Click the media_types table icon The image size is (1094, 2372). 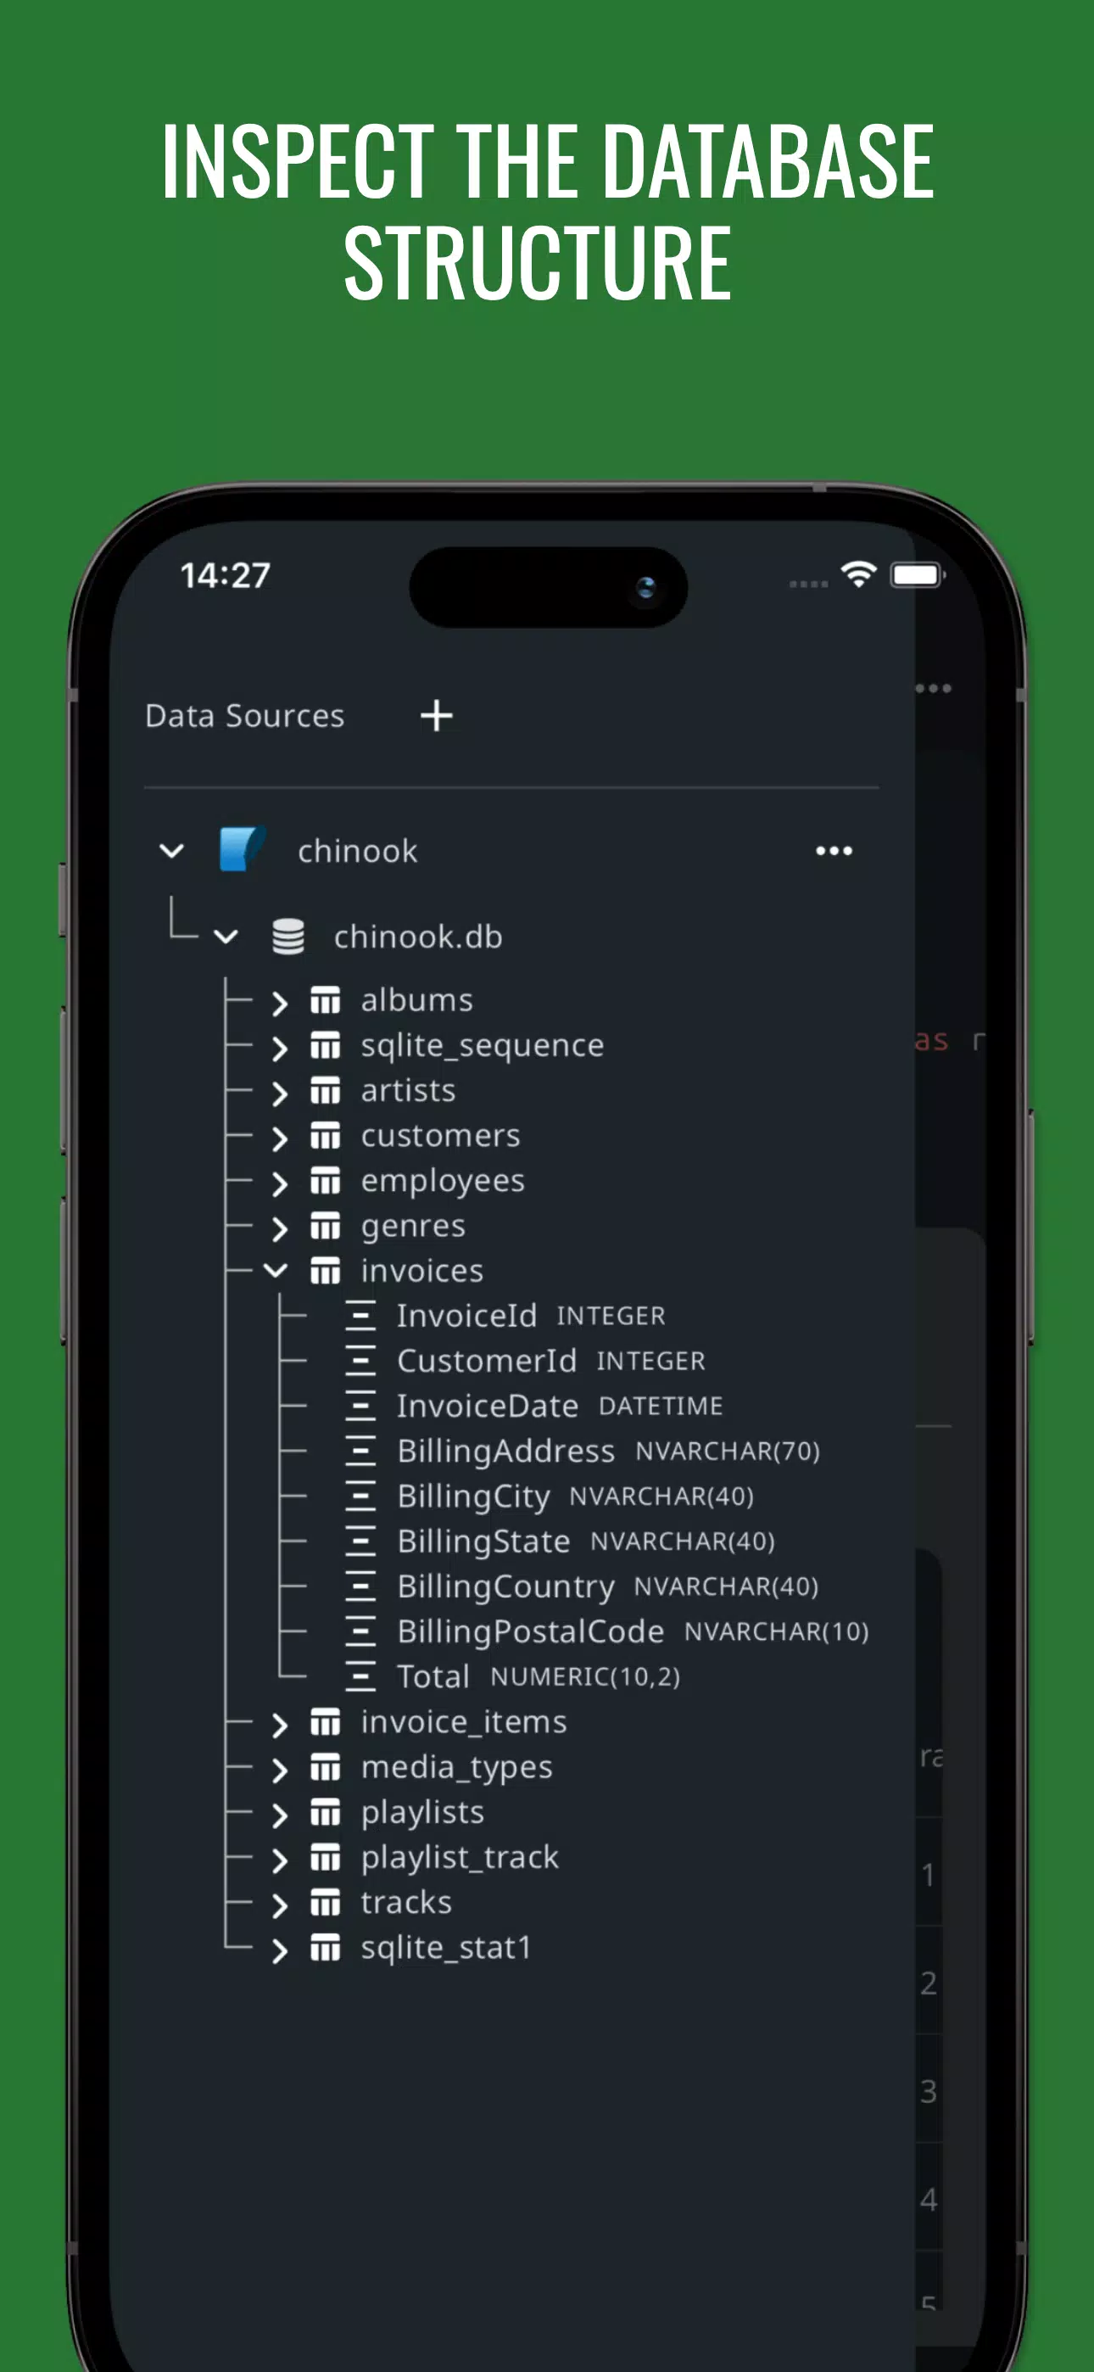325,1767
